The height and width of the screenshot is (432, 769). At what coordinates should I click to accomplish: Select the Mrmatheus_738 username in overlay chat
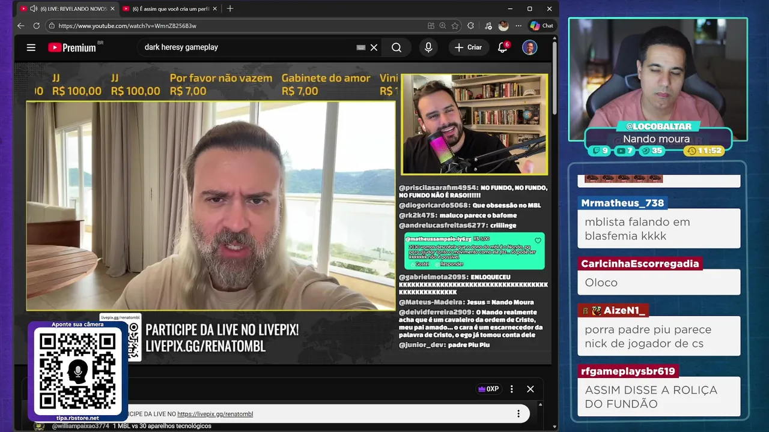coord(622,203)
